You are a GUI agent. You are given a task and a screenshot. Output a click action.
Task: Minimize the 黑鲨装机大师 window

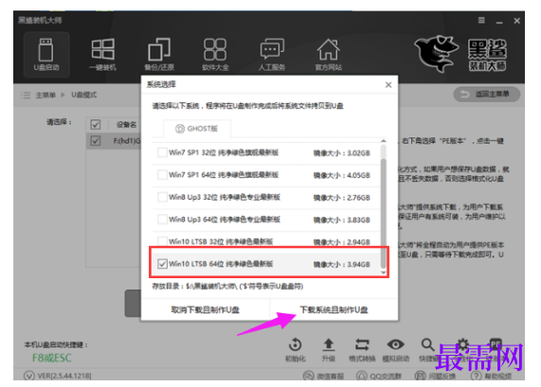pyautogui.click(x=499, y=22)
